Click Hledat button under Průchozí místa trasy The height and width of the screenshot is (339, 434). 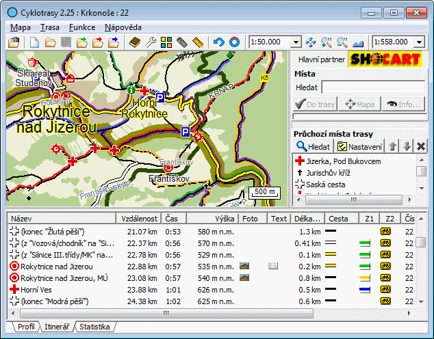pyautogui.click(x=313, y=146)
